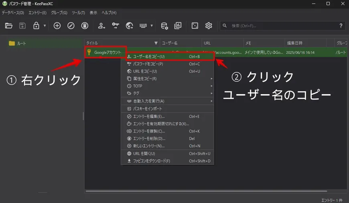Image resolution: width=349 pixels, height=203 pixels.
Task: Click the save database floppy icon
Action: pos(22,26)
